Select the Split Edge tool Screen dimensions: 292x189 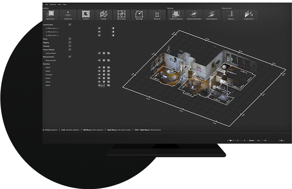point(139,15)
